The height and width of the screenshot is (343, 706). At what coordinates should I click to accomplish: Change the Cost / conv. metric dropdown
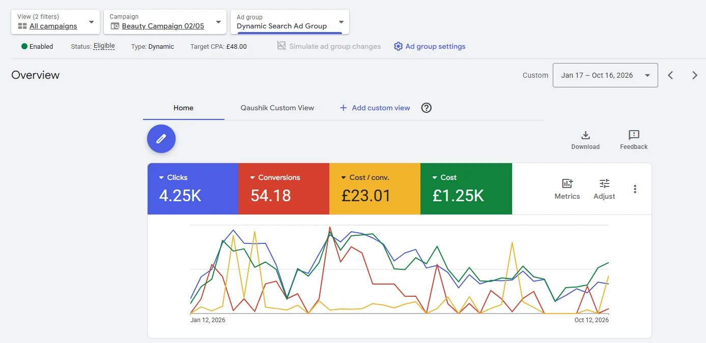(365, 177)
